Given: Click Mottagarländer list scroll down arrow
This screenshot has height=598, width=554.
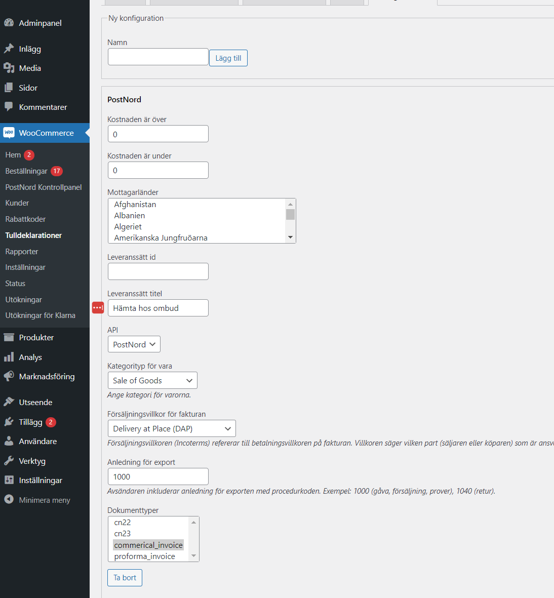Looking at the screenshot, I should point(290,237).
